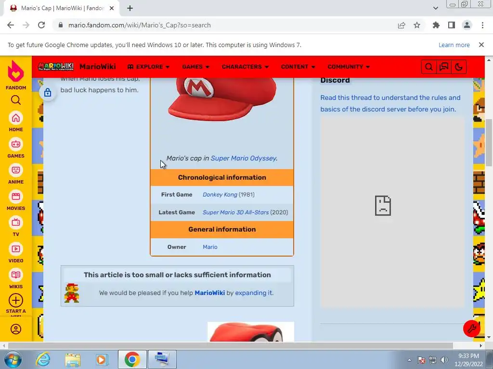
Task: Bookmark this page with the star
Action: [x=417, y=25]
